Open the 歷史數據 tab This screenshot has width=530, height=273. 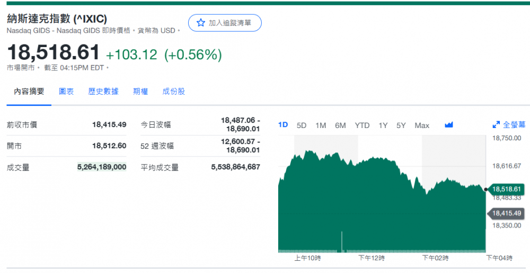(x=103, y=92)
